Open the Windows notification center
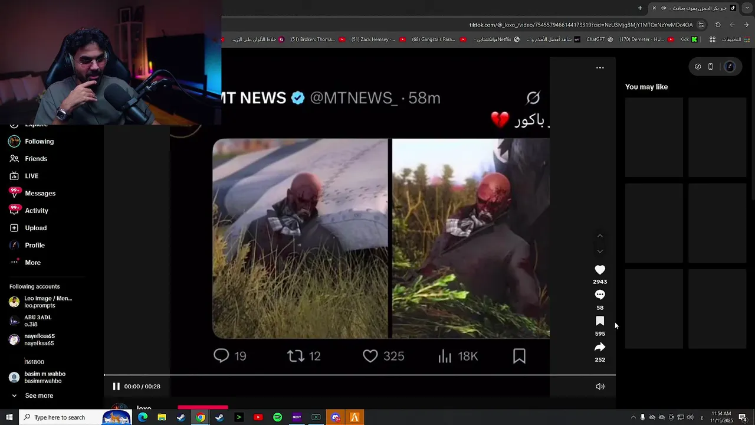Screen dimensions: 755x425 [743, 417]
